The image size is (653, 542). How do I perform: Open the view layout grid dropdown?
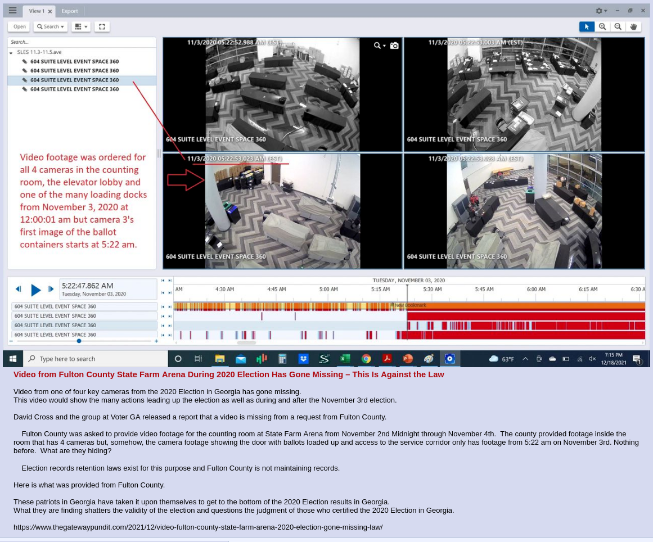pos(81,26)
